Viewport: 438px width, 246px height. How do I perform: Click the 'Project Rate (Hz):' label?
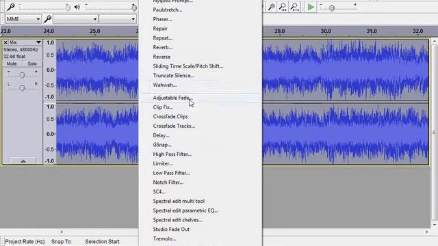(x=25, y=241)
